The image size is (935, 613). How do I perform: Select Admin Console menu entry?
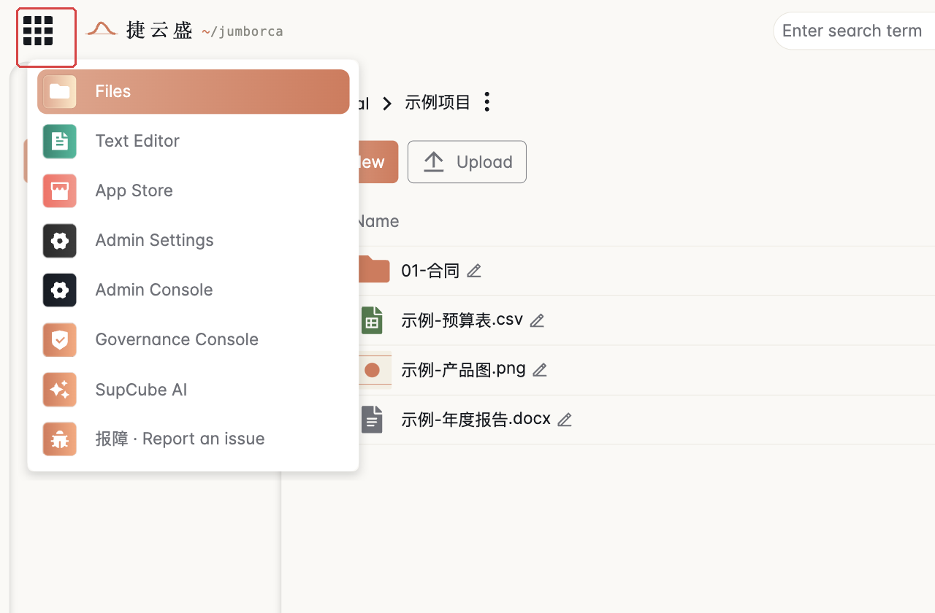pyautogui.click(x=194, y=290)
